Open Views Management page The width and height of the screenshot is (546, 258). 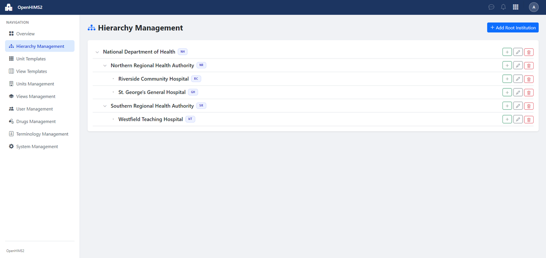pyautogui.click(x=40, y=97)
